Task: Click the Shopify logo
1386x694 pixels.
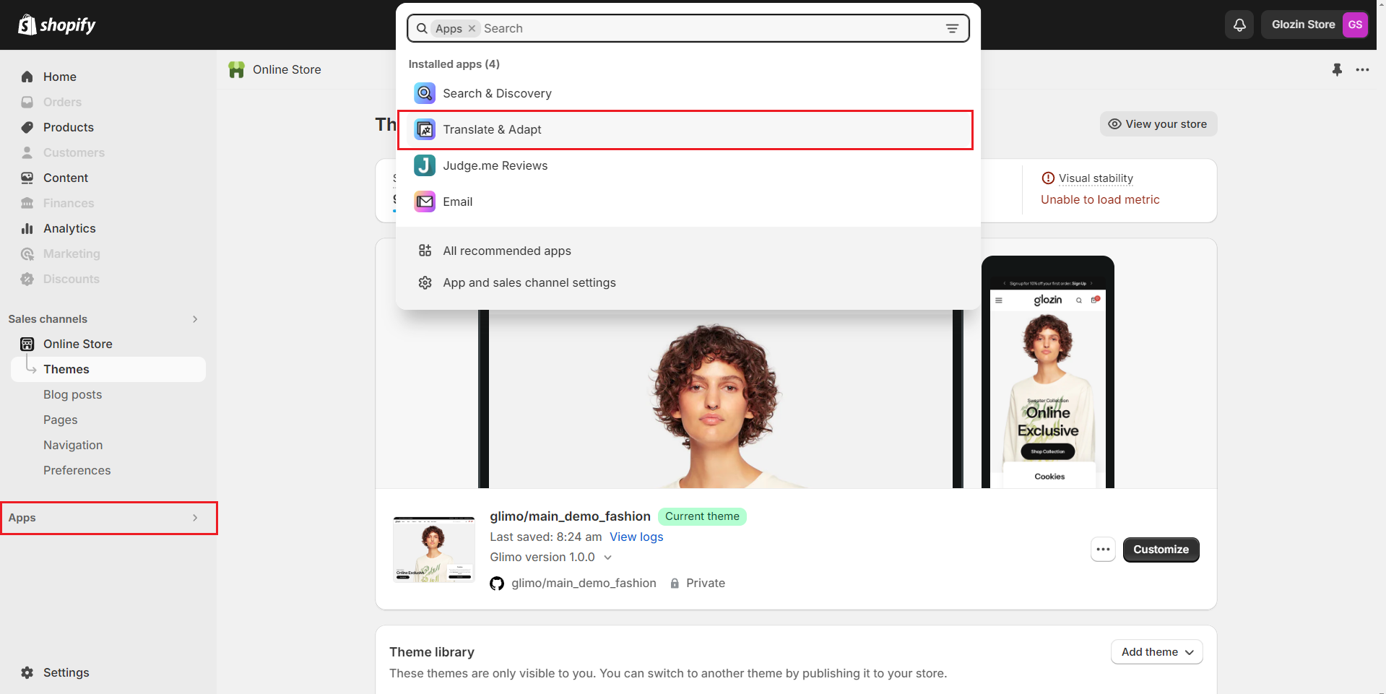Action: coord(57,25)
